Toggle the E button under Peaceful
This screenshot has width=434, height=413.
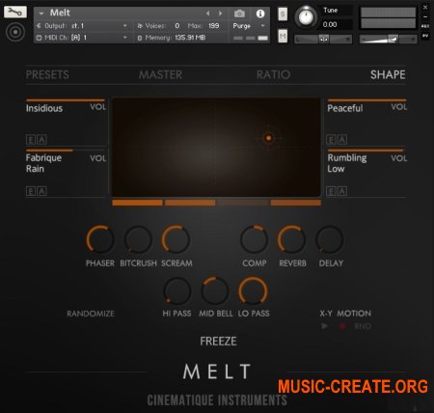pyautogui.click(x=331, y=140)
